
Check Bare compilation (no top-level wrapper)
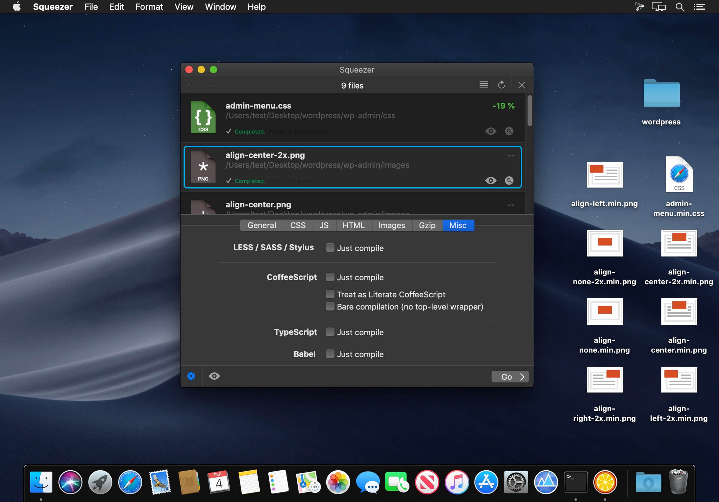click(x=330, y=306)
